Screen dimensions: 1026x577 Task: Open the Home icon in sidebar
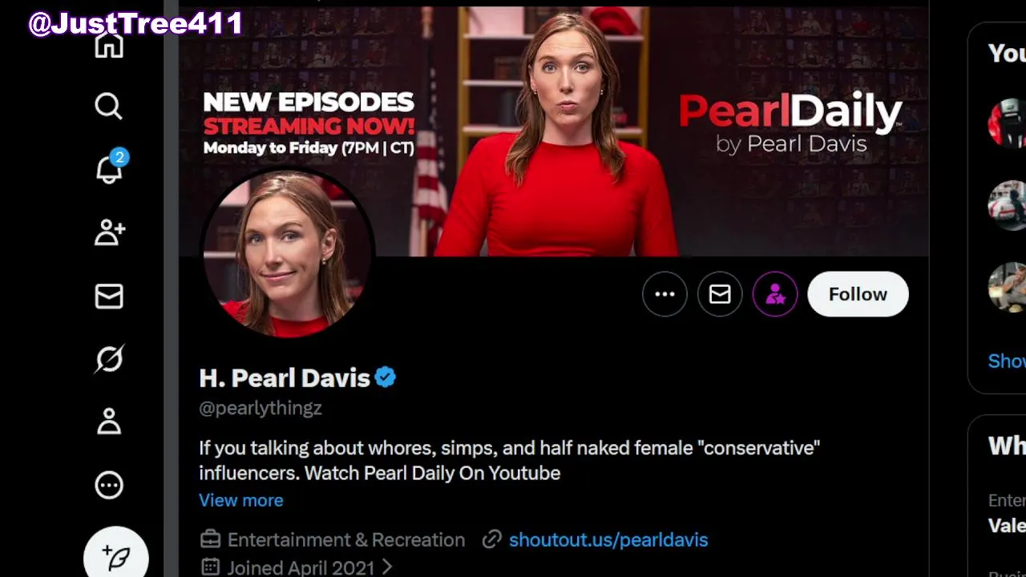tap(109, 44)
